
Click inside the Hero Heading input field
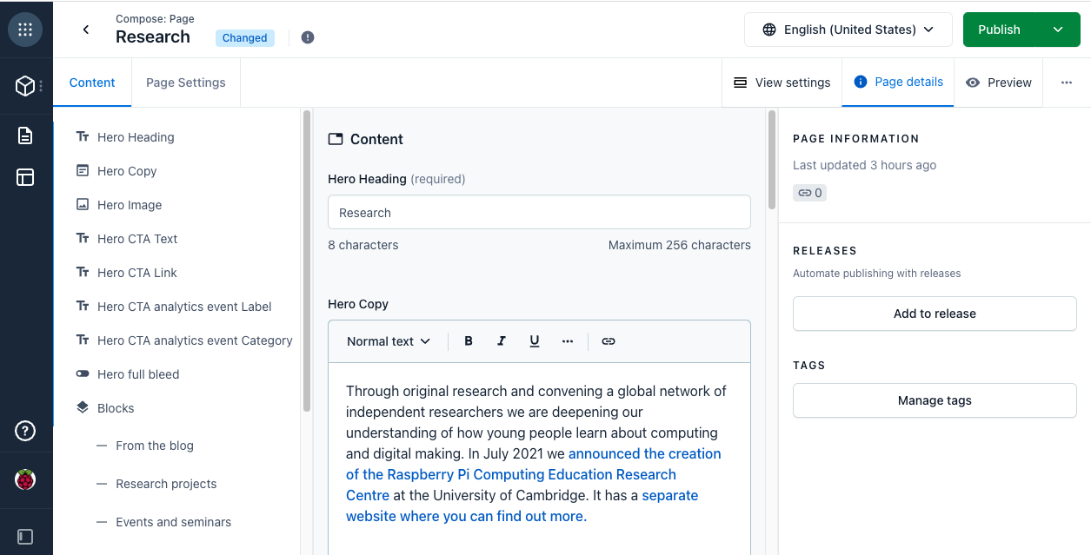pos(539,212)
